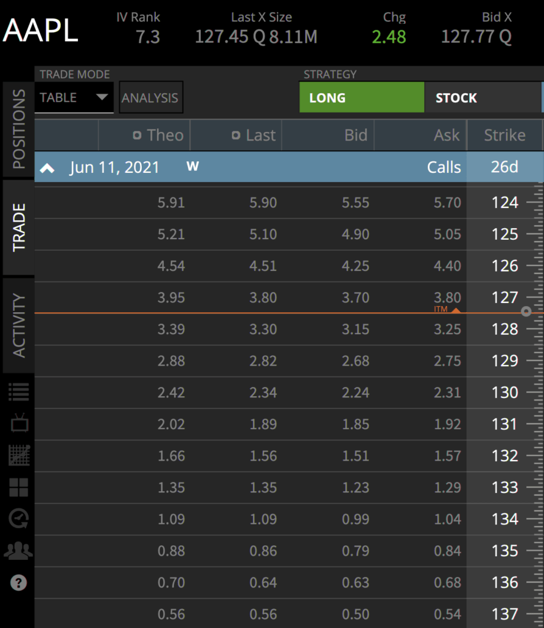The image size is (544, 628).
Task: Click the W weekly marker
Action: [193, 166]
